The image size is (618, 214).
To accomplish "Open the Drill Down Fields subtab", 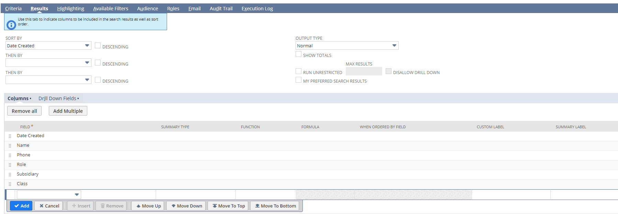I will point(58,98).
